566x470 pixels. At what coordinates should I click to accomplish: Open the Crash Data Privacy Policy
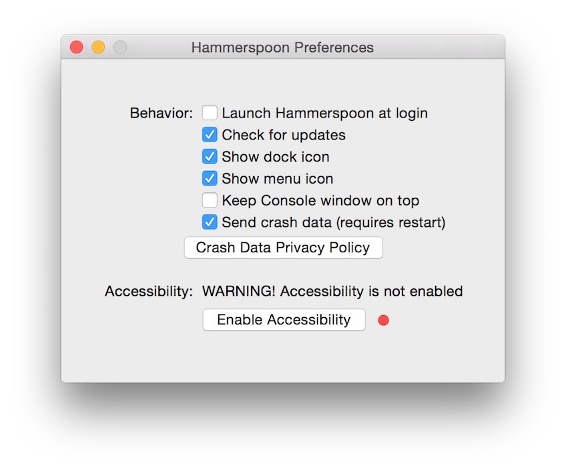point(283,248)
